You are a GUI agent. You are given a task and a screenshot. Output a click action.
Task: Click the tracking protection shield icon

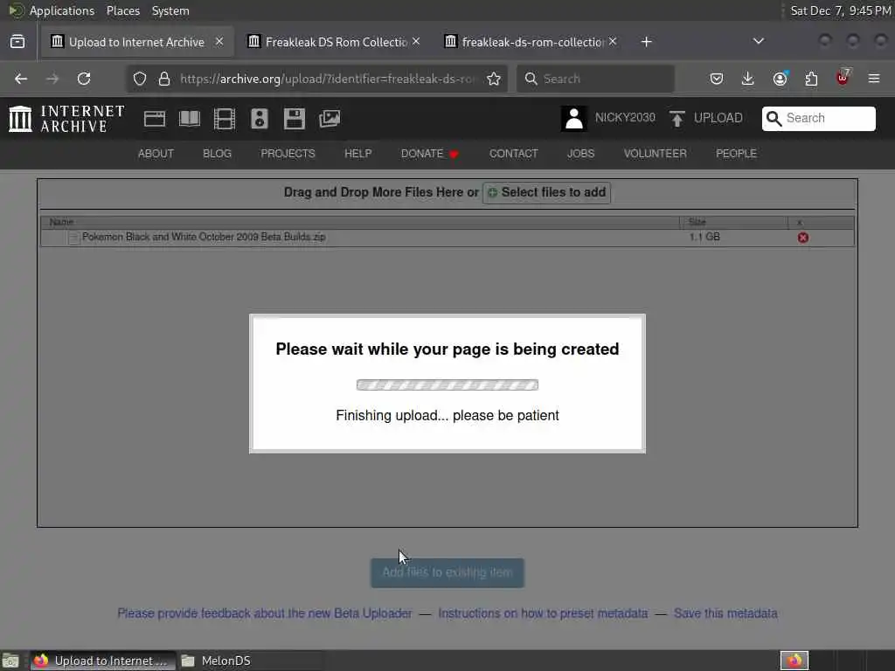coord(140,79)
